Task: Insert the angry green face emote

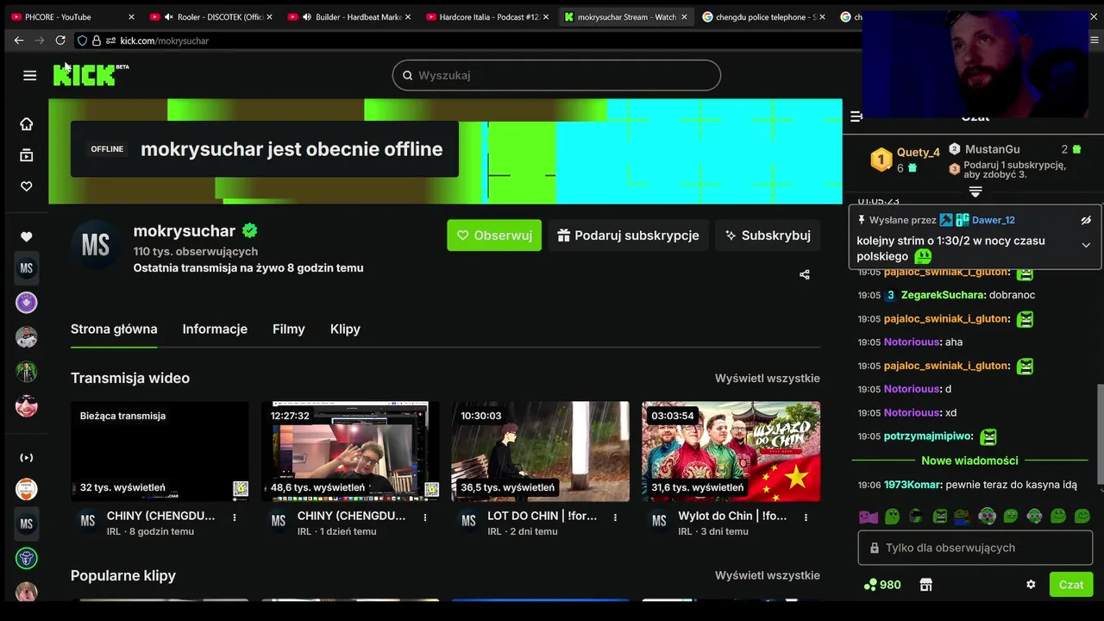Action: [939, 517]
